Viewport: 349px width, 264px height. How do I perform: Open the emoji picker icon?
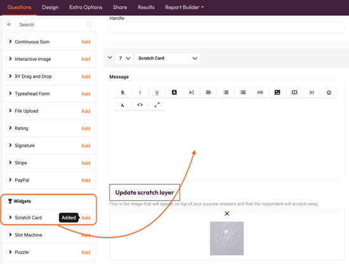pyautogui.click(x=329, y=92)
